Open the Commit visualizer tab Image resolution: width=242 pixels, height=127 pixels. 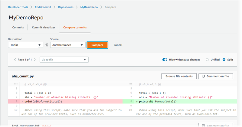click(44, 28)
